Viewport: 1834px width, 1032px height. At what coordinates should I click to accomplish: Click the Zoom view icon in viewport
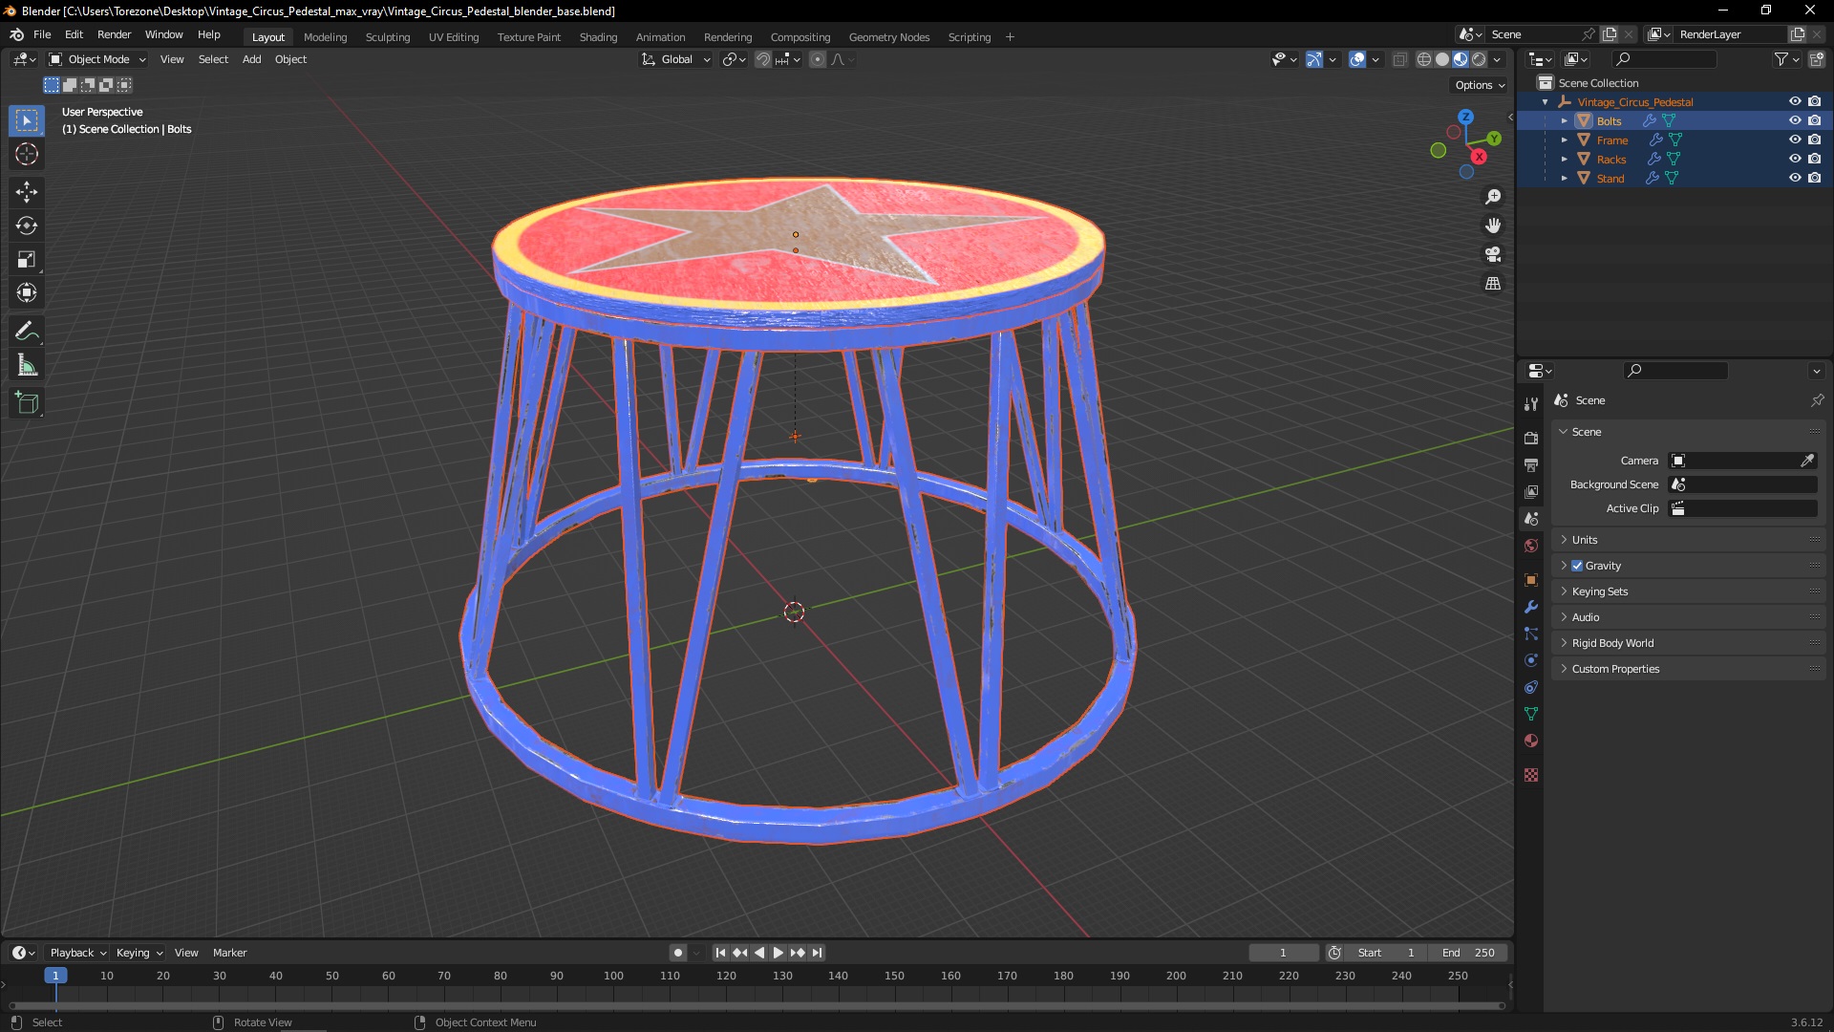[x=1493, y=197]
